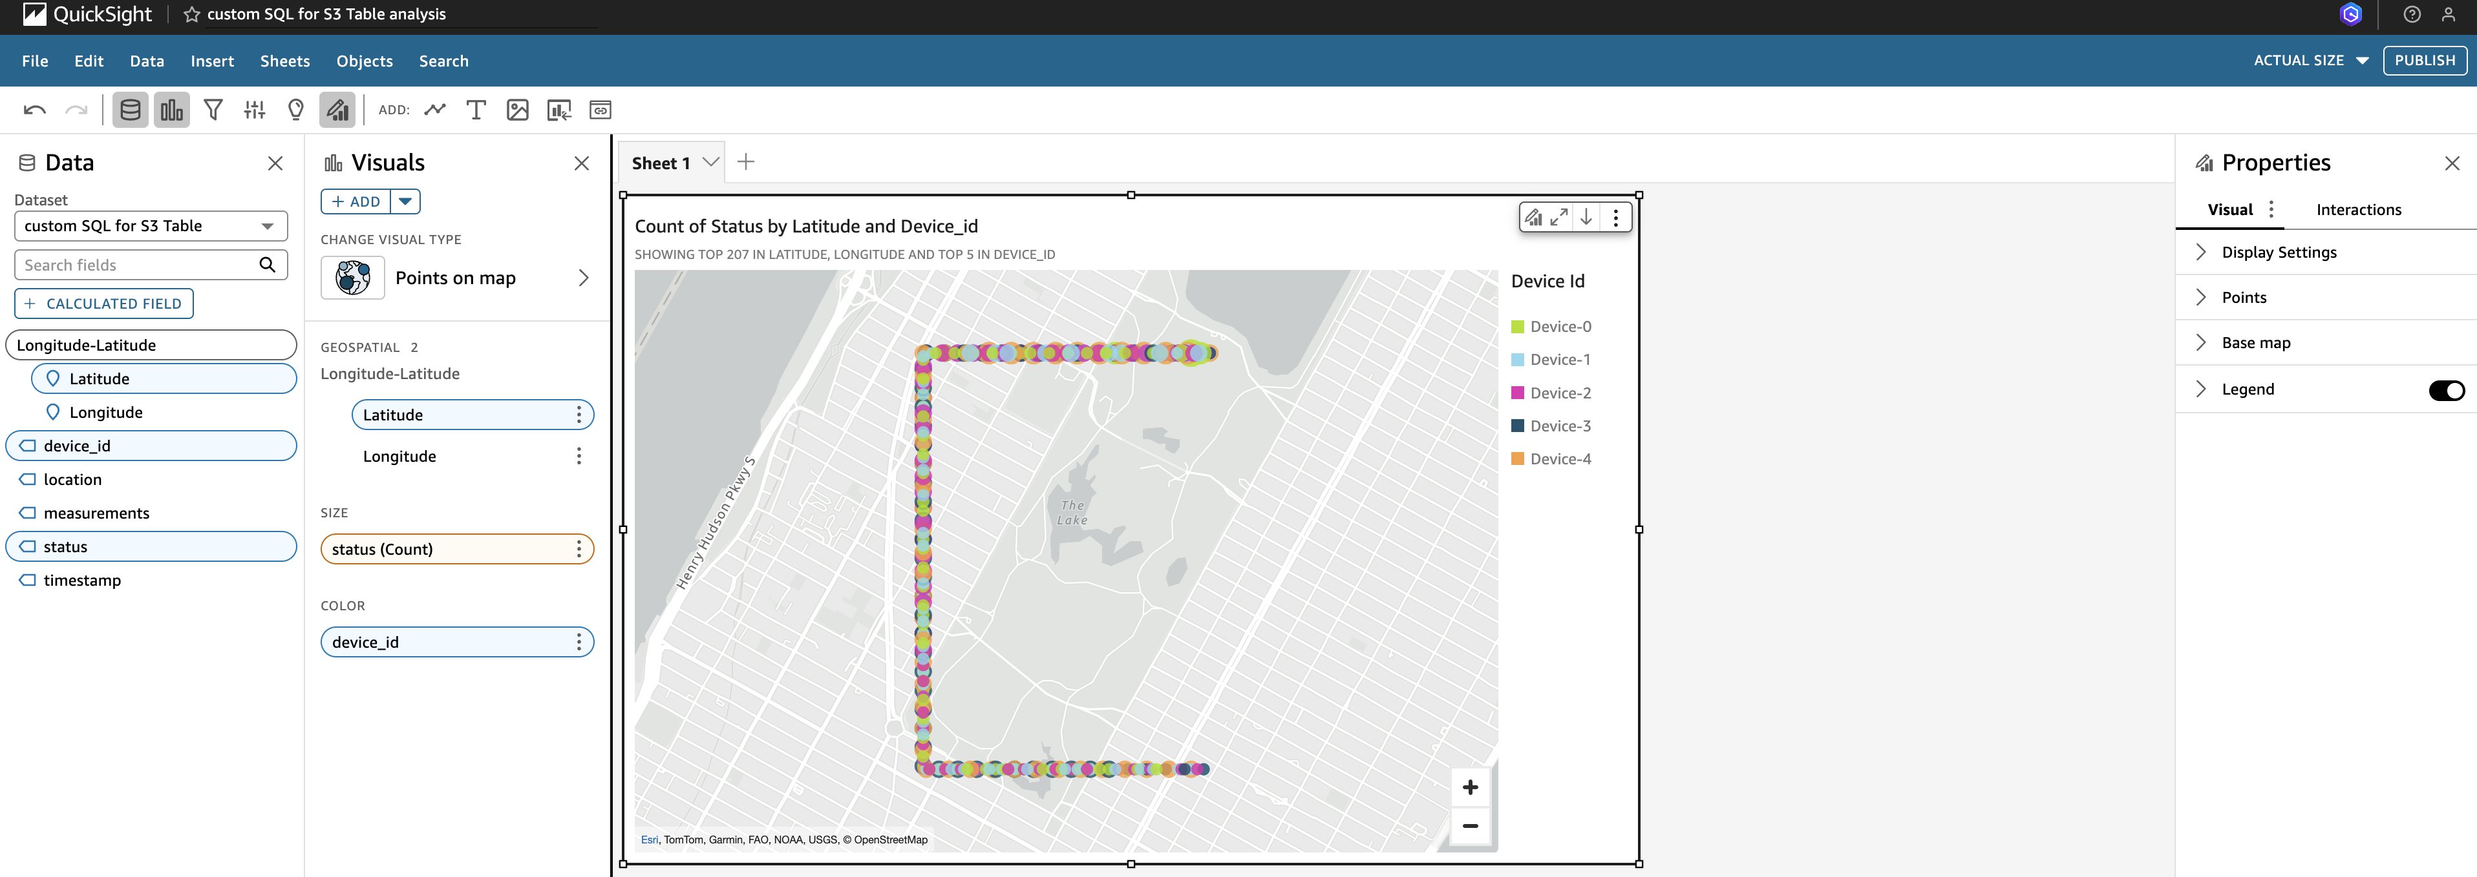Screen dimensions: 2477x877
Task: Click the undo arrow in toolbar
Action: tap(35, 110)
